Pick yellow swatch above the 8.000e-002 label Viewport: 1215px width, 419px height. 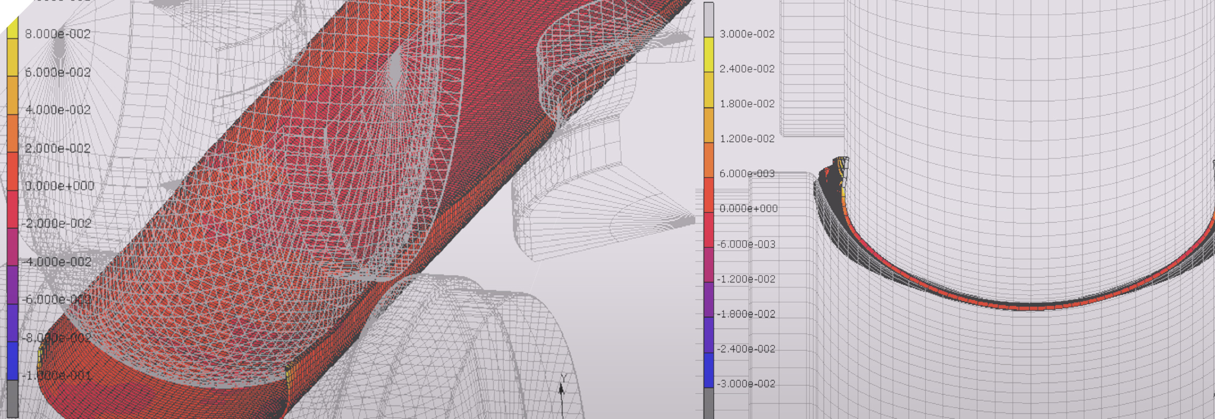(x=12, y=27)
